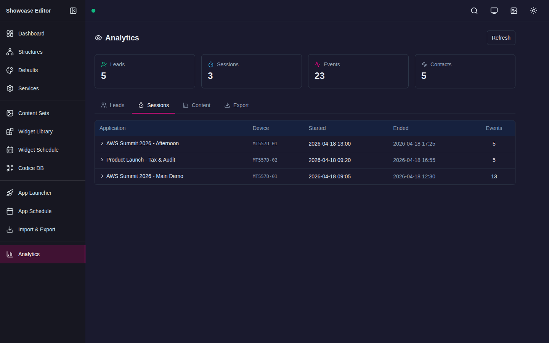Switch to the Export tab
The image size is (549, 343).
pos(236,105)
